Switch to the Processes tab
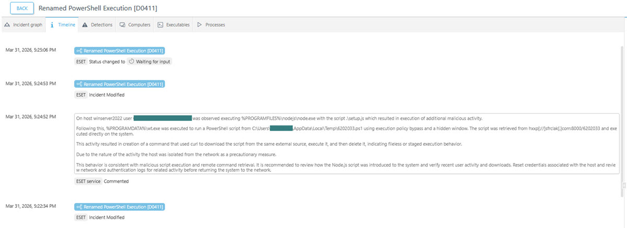This screenshot has width=627, height=228. tap(211, 24)
